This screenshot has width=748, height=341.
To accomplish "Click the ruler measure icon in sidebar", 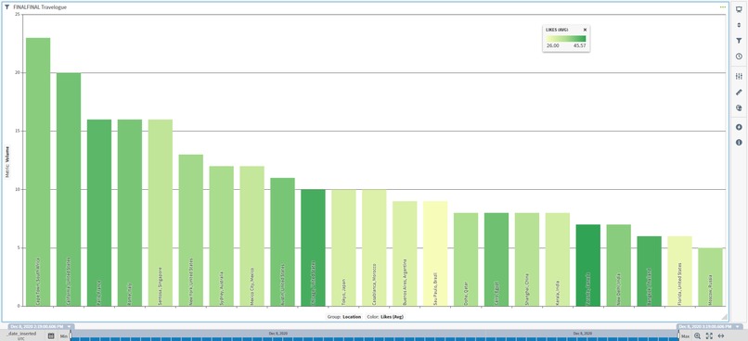I will pyautogui.click(x=739, y=92).
